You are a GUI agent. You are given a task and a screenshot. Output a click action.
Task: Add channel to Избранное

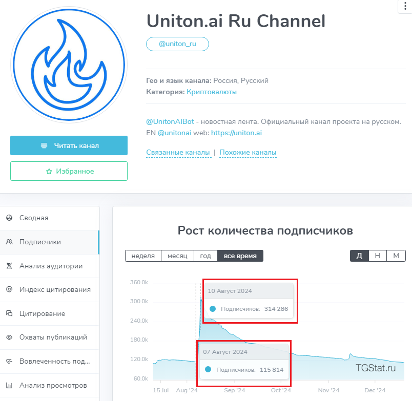69,171
